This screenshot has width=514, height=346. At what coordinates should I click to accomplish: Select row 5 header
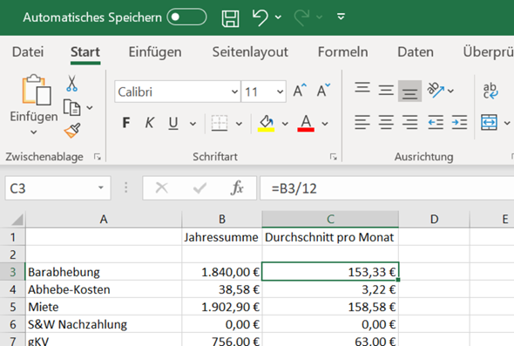pos(13,307)
